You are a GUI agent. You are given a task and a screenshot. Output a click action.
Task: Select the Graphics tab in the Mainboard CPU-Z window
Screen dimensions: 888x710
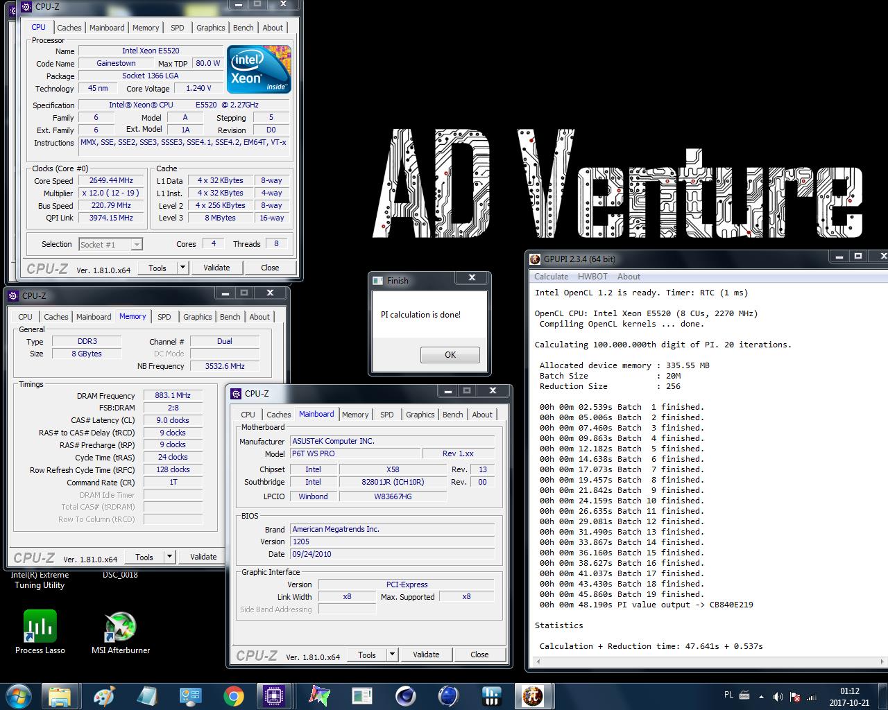click(x=420, y=415)
